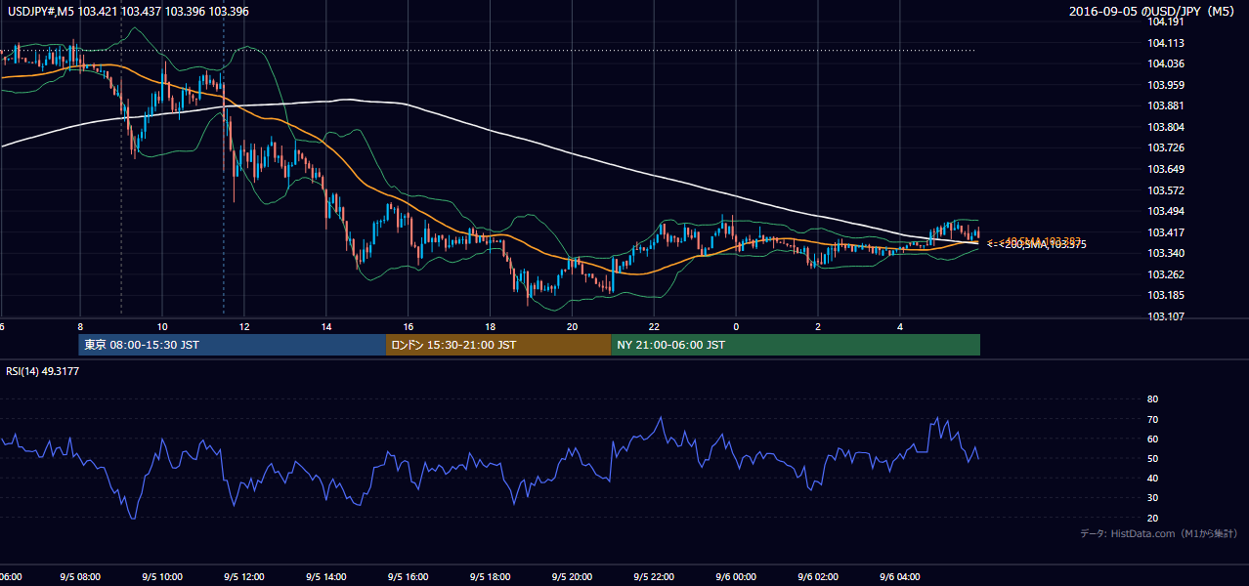Click hour label 14 on chart axis
This screenshot has width=1249, height=586.
pos(326,326)
